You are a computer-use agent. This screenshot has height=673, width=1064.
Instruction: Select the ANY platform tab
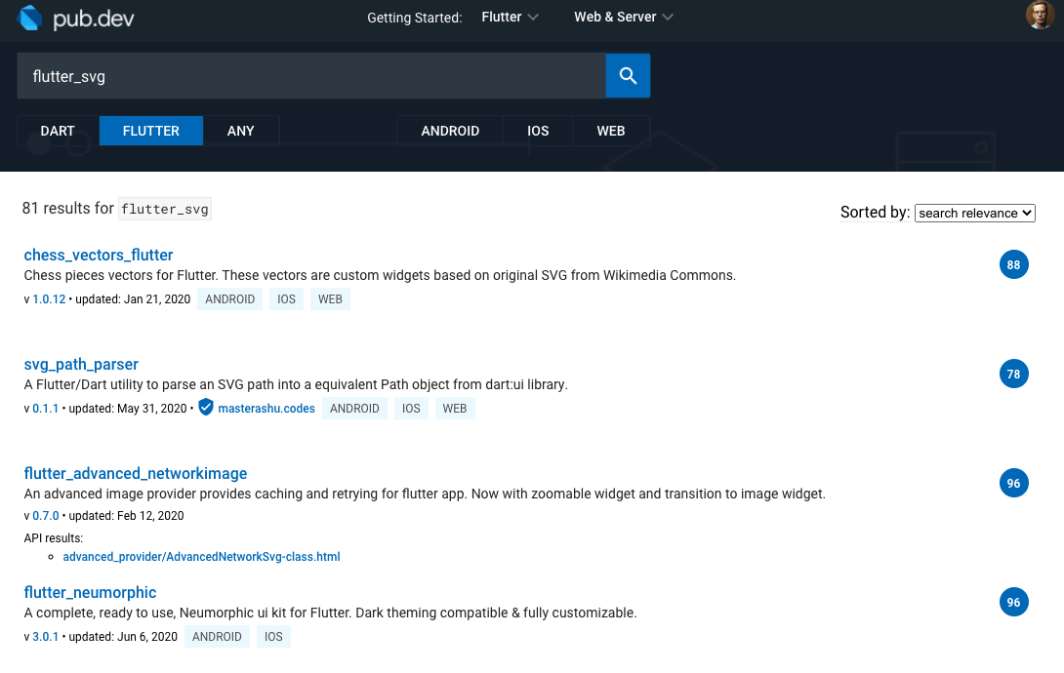coord(240,130)
